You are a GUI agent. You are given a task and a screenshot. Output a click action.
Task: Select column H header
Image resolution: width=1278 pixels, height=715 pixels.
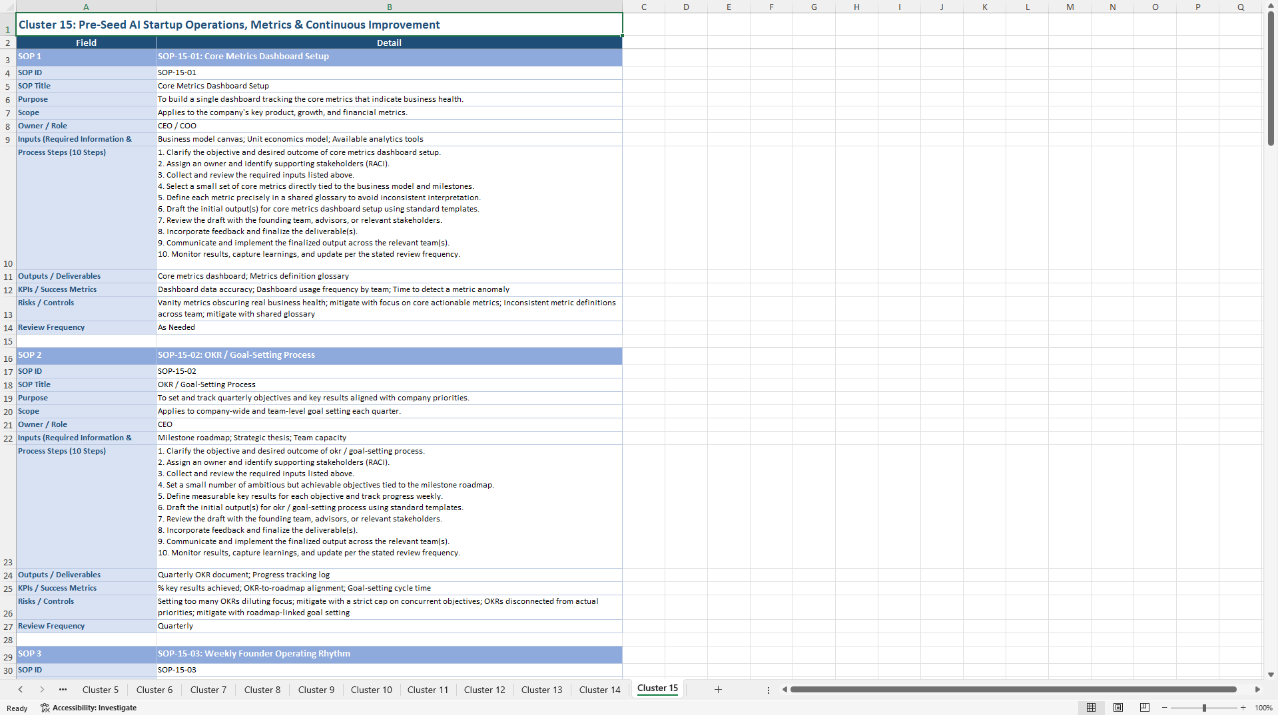point(856,7)
